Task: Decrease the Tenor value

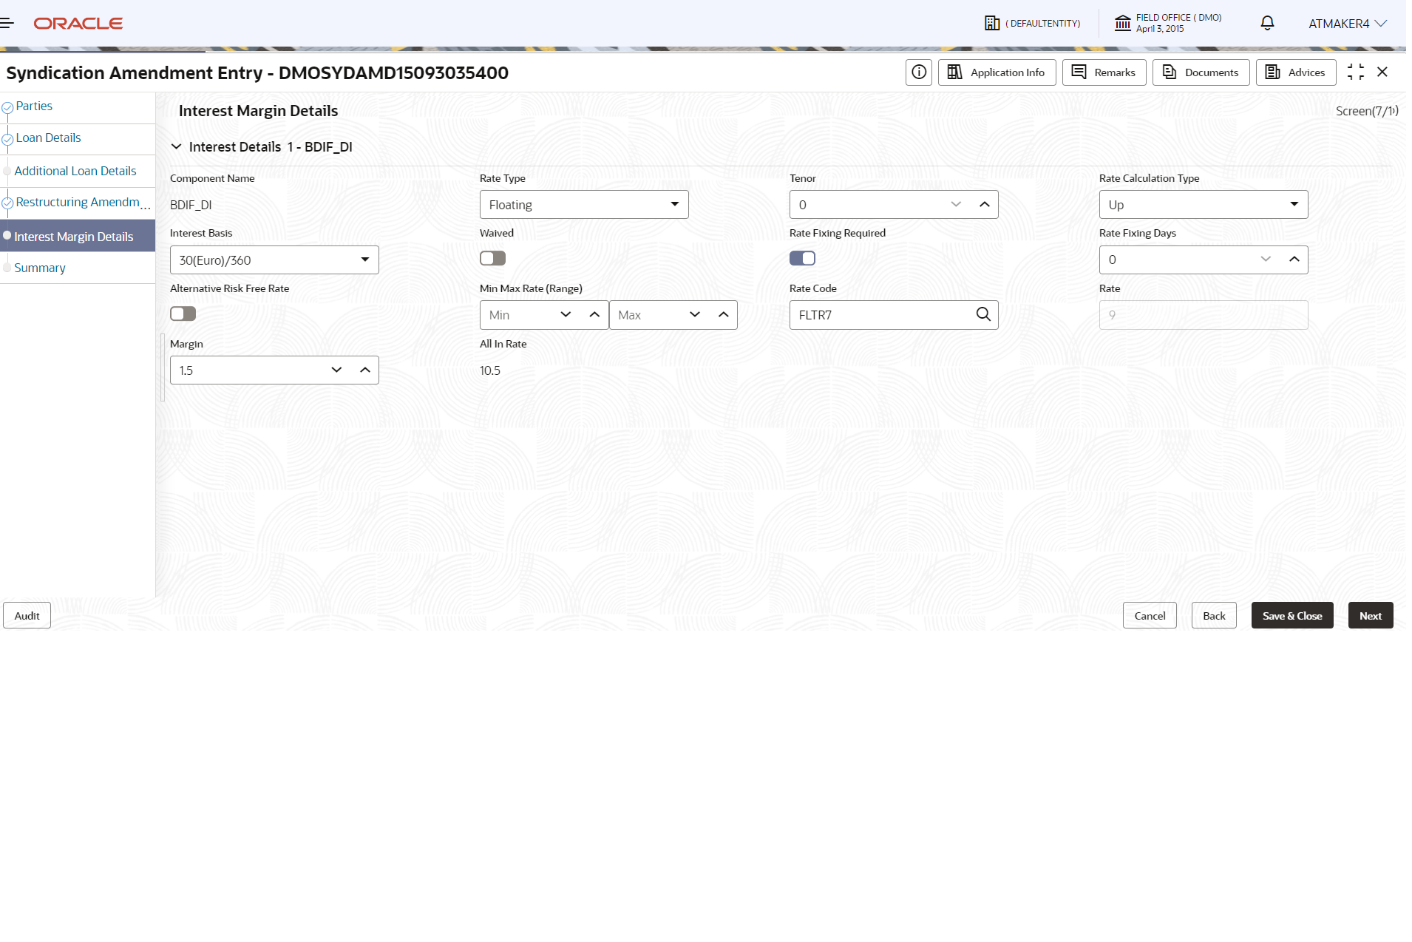Action: click(956, 205)
